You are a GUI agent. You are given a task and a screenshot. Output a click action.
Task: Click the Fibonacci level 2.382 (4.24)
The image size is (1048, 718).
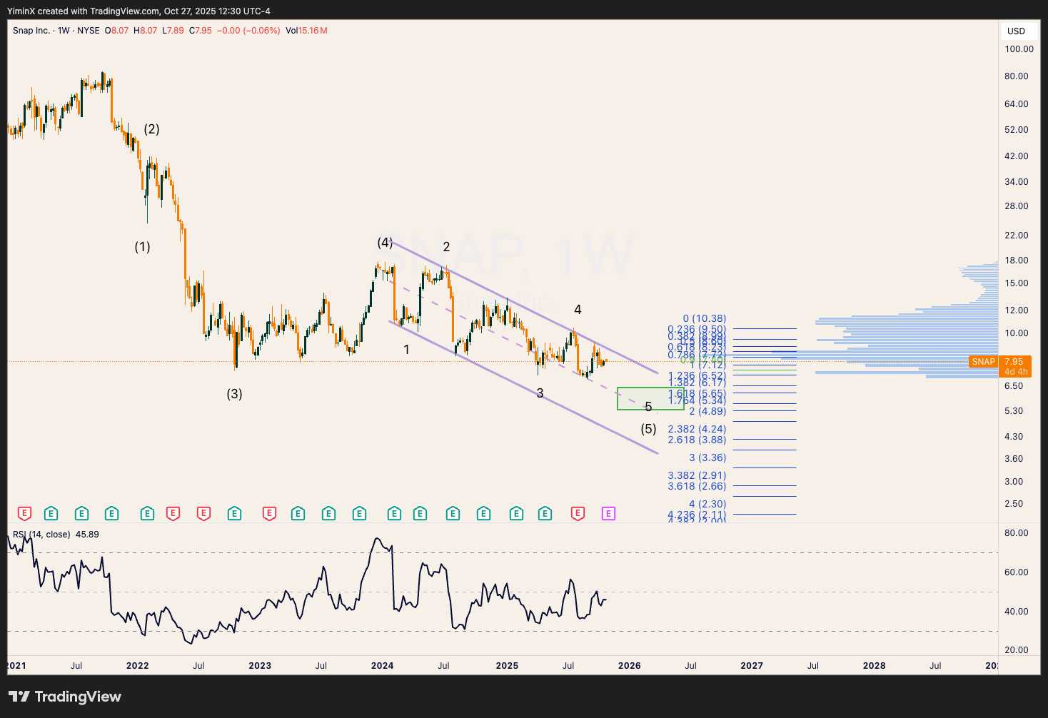697,430
